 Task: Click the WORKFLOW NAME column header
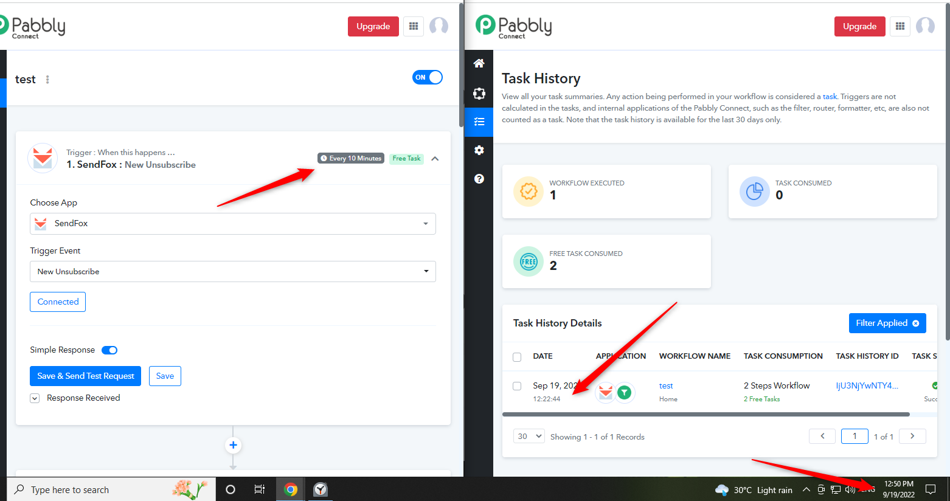[x=695, y=356]
